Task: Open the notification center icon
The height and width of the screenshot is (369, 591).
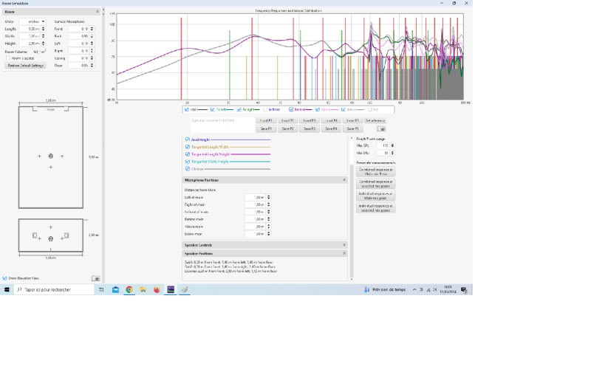Action: 464,289
